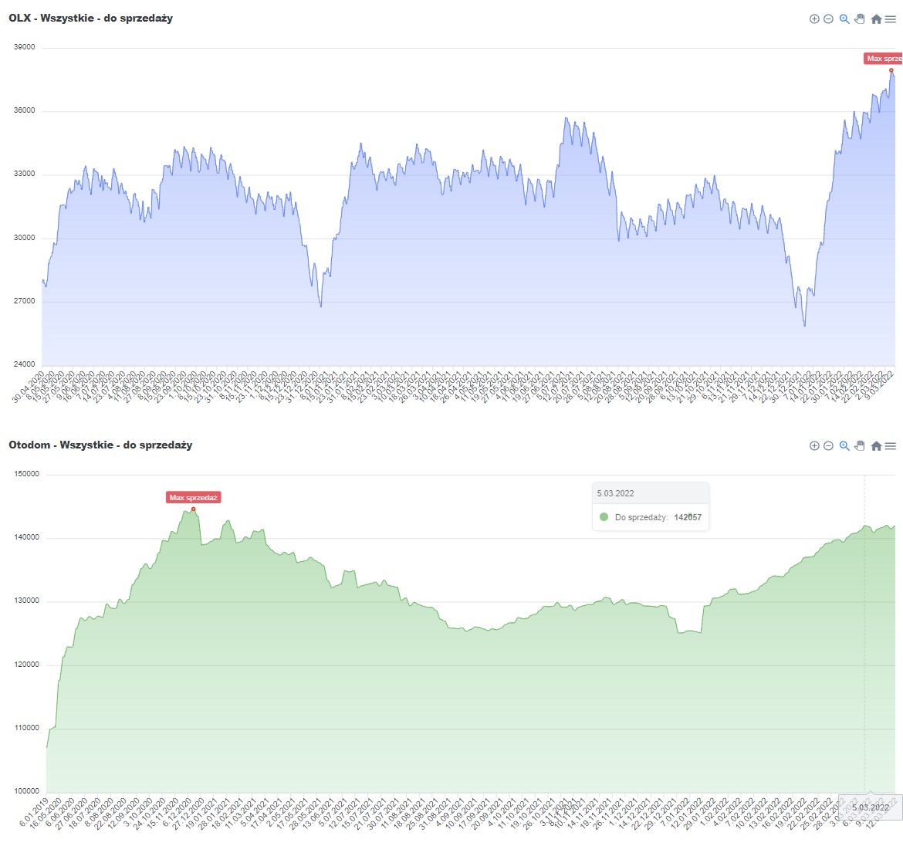Activate selection zoom on the Otodom chart
Screen dimensions: 903x846
coord(844,446)
